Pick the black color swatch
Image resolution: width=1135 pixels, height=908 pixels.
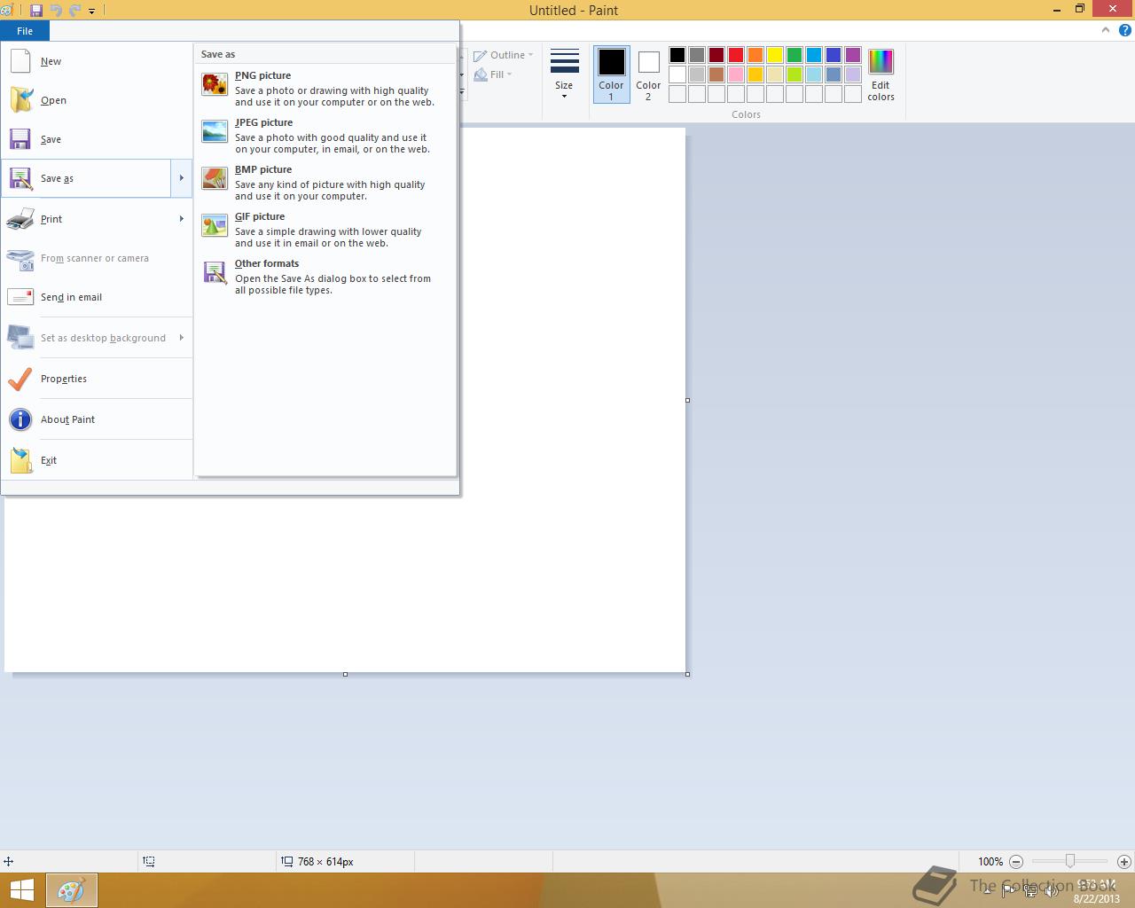[677, 55]
